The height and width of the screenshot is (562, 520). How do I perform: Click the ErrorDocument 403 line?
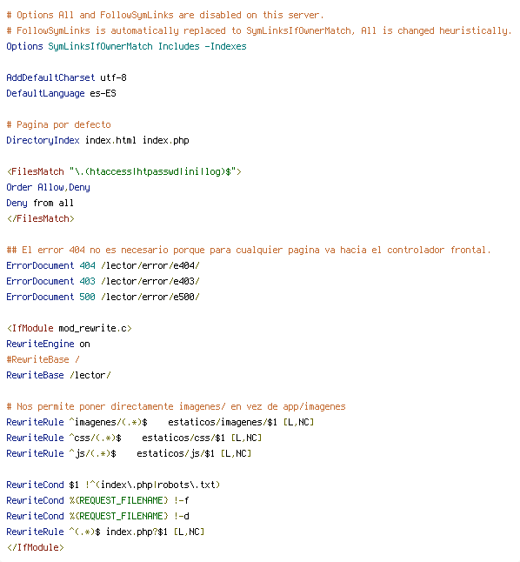[x=103, y=281]
